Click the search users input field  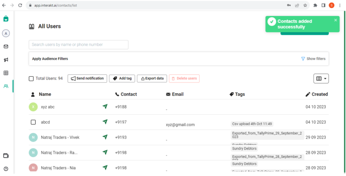(78, 45)
